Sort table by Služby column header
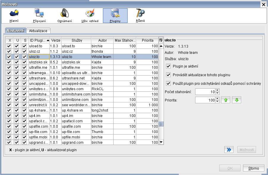Image resolution: width=268 pixels, height=175 pixels. tap(76, 40)
